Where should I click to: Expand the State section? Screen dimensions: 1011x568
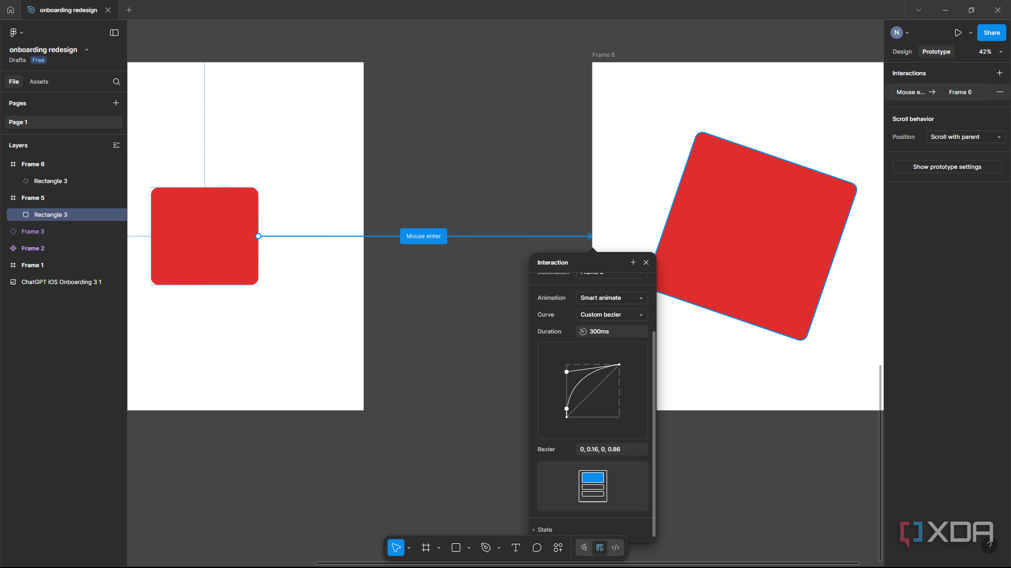[x=542, y=530]
